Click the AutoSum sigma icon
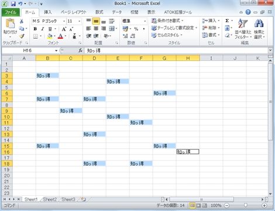The image size is (275, 211). (x=227, y=21)
